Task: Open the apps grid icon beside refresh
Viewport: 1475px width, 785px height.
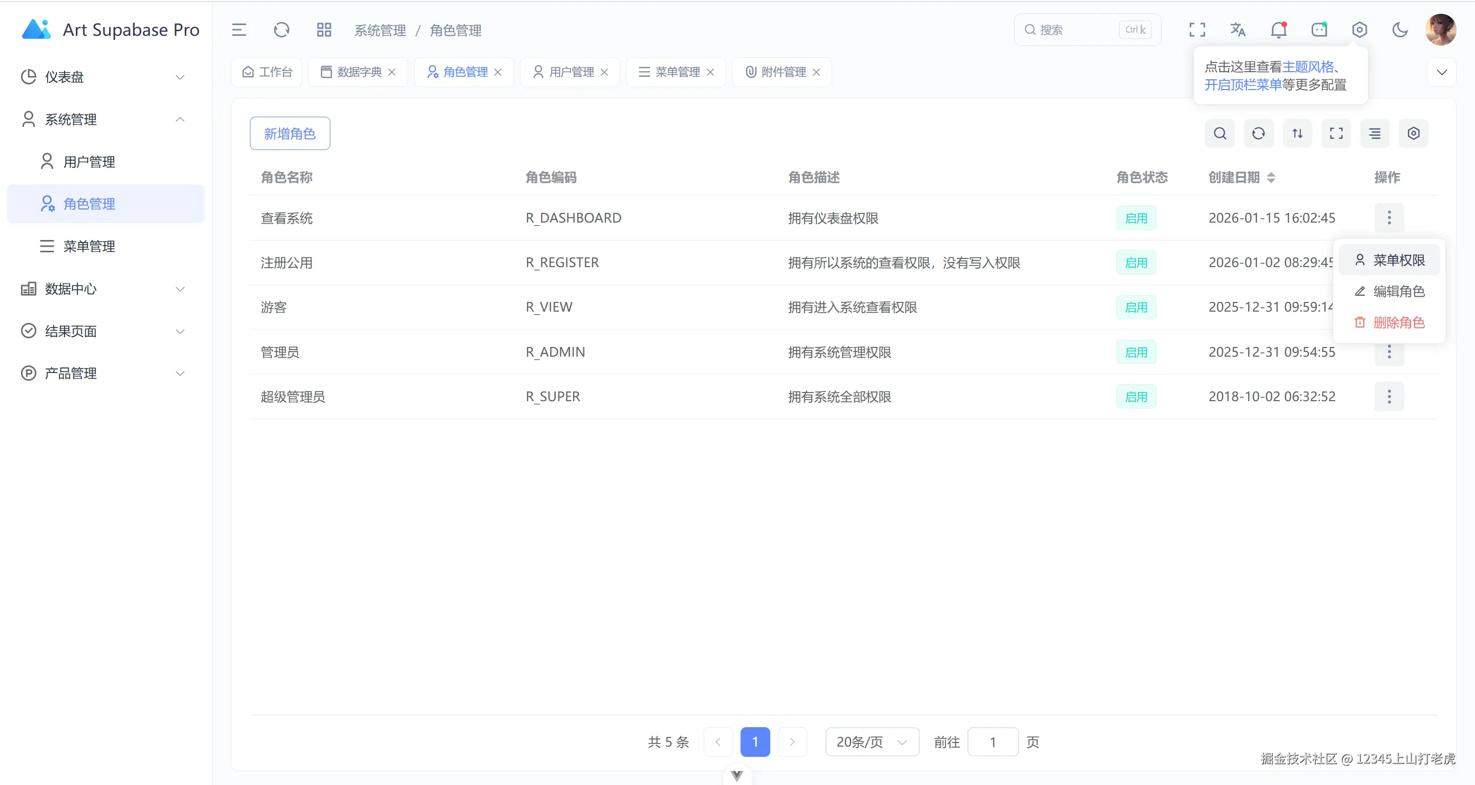Action: click(324, 29)
